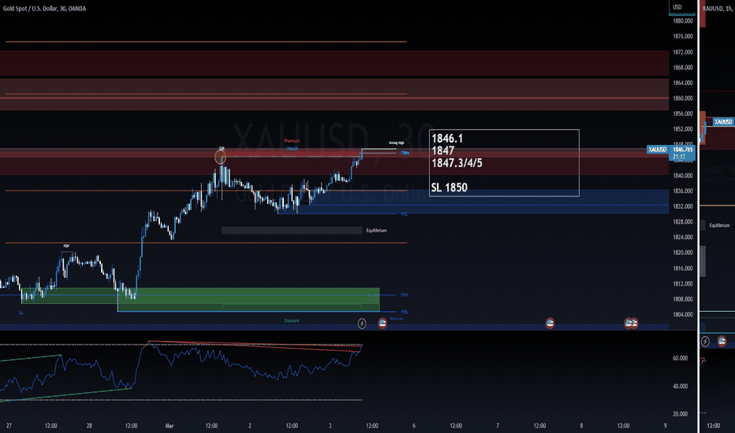Click the Discount label near the chart bottom
735x433 pixels.
pyautogui.click(x=292, y=320)
